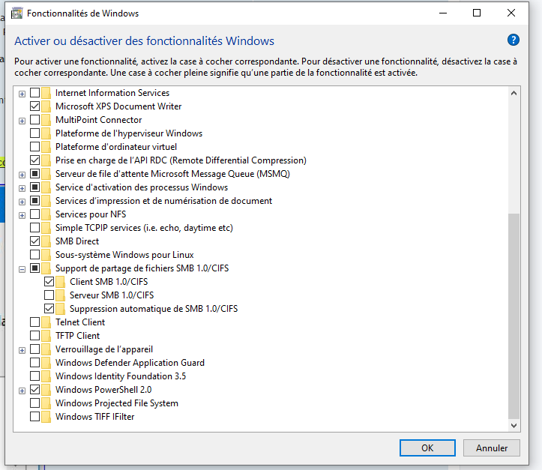
Task: Enable the Internet Information Services checkbox
Action: click(35, 93)
